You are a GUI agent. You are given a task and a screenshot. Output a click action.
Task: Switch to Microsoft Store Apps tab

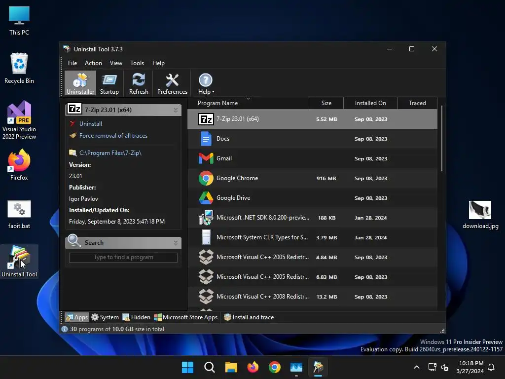[186, 317]
